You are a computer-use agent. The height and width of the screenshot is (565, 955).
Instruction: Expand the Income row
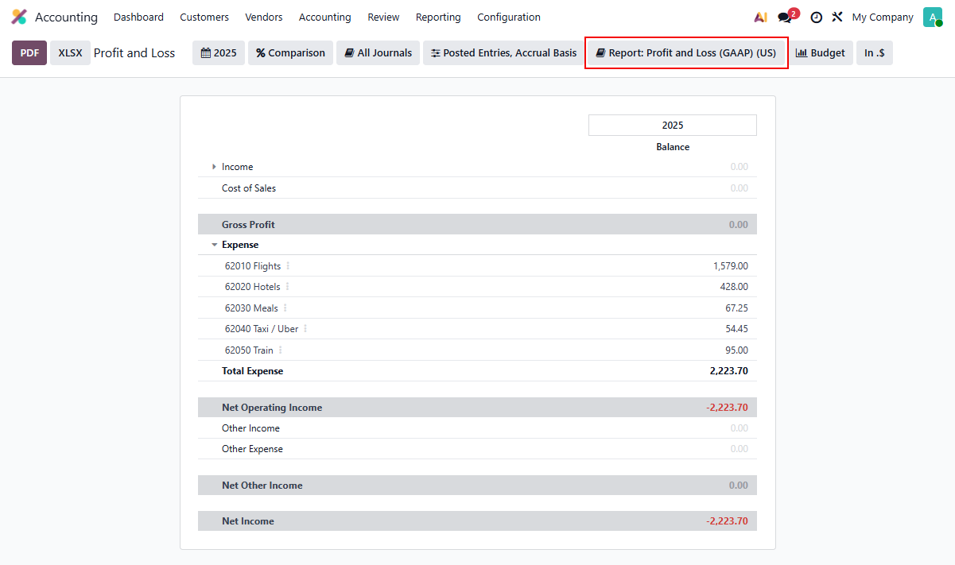[x=215, y=167]
